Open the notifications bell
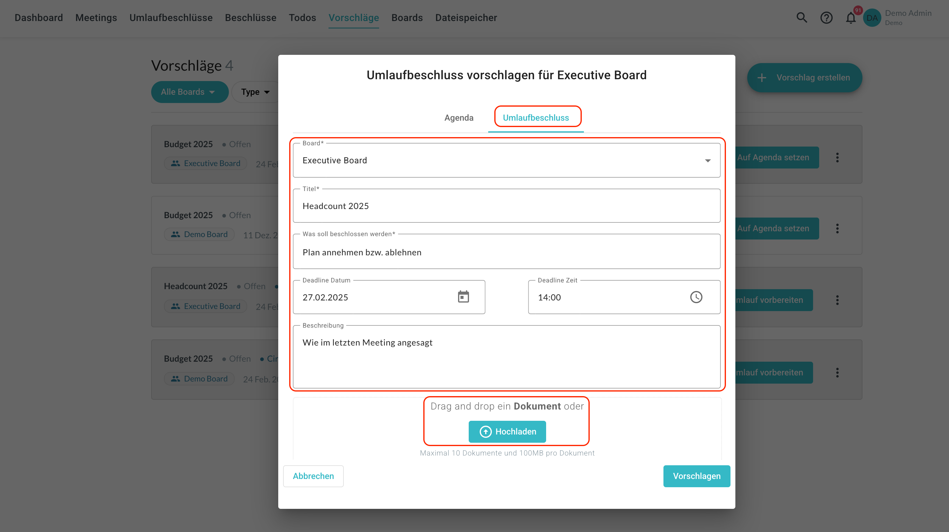 pyautogui.click(x=851, y=17)
